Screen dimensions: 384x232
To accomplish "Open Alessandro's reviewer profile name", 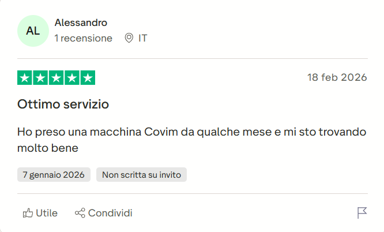I will [x=81, y=23].
